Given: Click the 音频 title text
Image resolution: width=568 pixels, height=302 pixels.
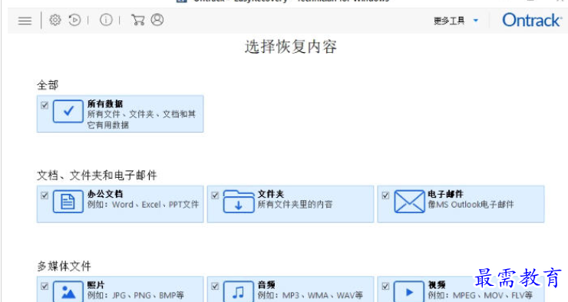Looking at the screenshot, I should pos(266,284).
